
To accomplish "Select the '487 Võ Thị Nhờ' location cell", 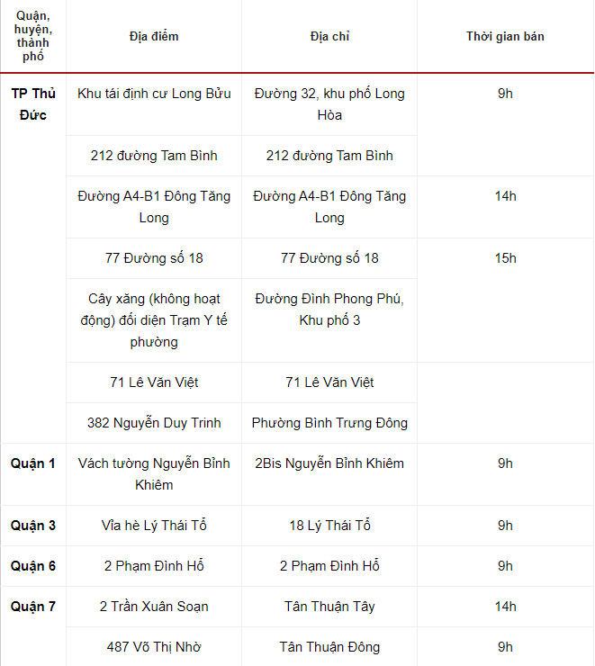I will [x=154, y=647].
